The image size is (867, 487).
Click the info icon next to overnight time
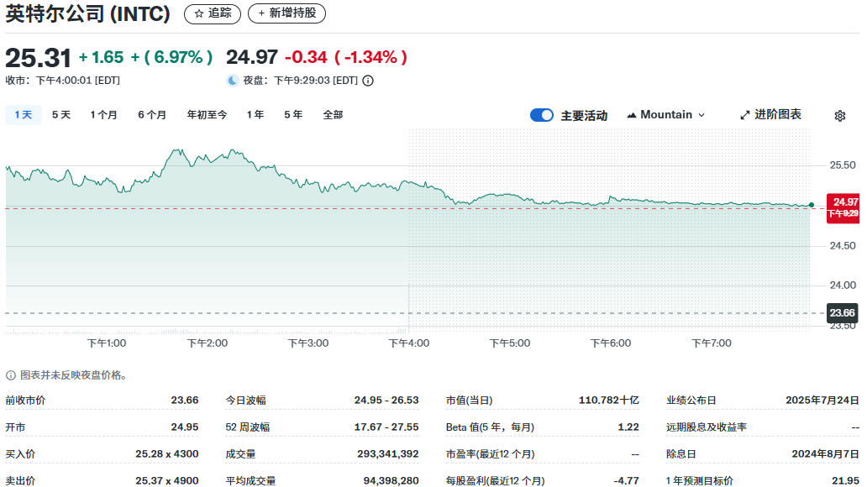pos(368,81)
